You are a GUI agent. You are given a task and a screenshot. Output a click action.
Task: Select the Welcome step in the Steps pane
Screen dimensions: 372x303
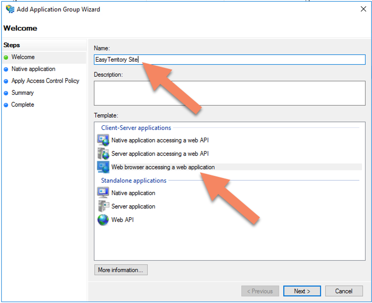23,57
